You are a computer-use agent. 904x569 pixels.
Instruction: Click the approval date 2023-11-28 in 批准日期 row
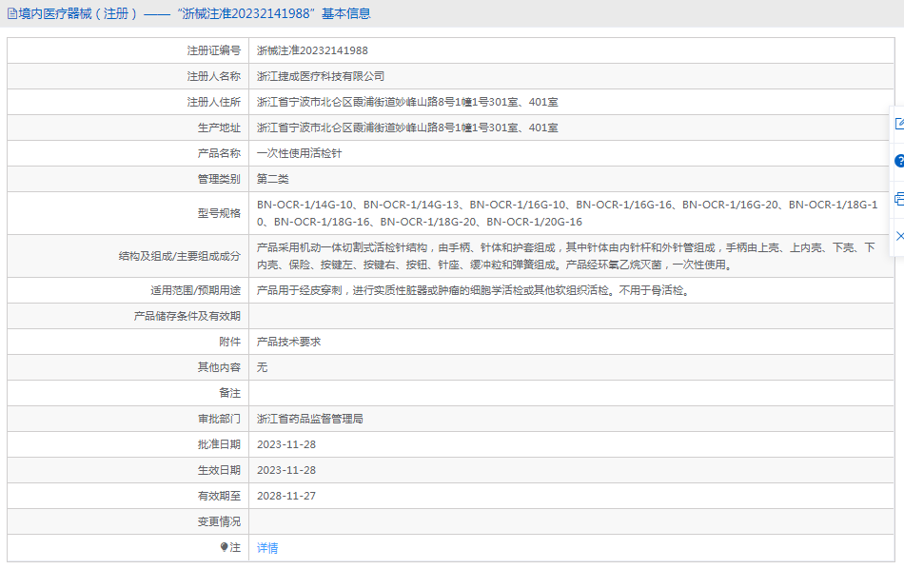286,444
